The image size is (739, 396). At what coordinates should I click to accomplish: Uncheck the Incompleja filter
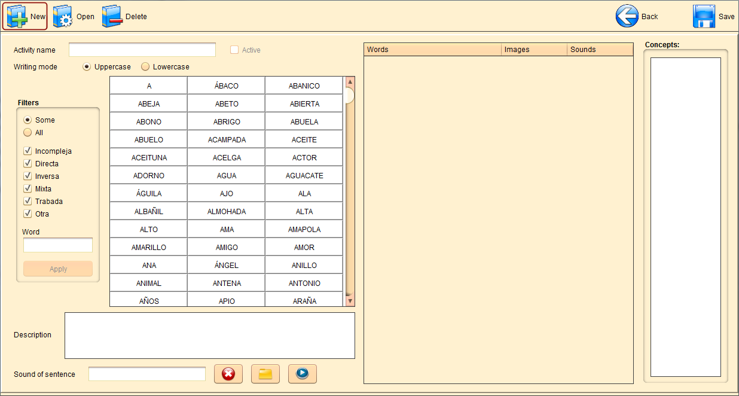(x=28, y=151)
